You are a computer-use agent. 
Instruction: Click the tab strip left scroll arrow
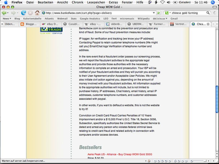2,24
